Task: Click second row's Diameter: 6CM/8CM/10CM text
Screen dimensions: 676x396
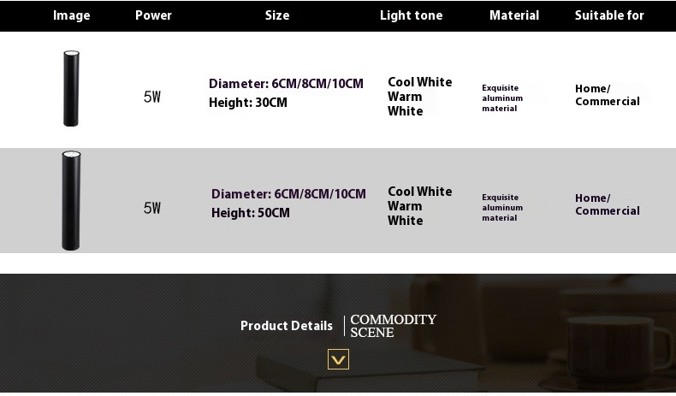Action: pos(288,194)
